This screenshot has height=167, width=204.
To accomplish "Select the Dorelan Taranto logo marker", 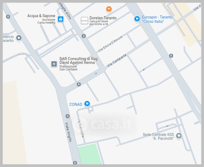I will point(84,21).
